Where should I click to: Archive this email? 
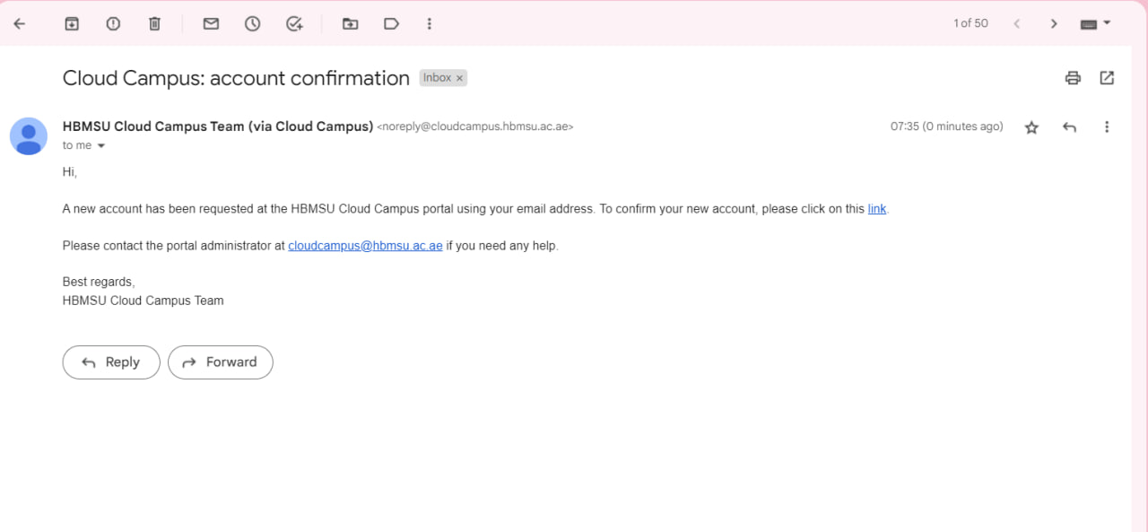(72, 24)
